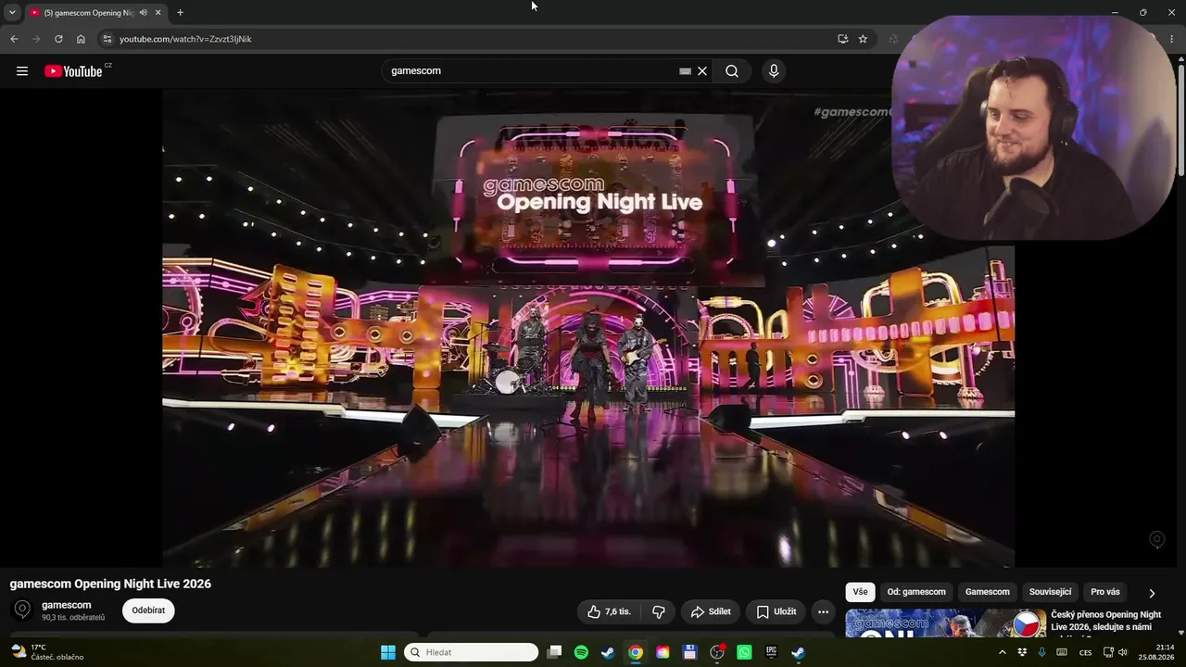Viewport: 1186px width, 667px height.
Task: Open Task View on the taskbar
Action: pos(554,652)
